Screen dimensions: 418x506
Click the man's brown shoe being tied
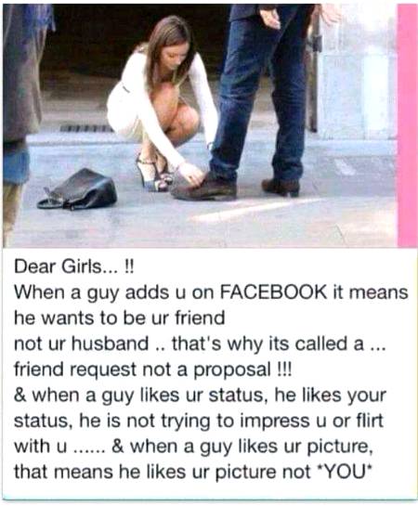(204, 189)
